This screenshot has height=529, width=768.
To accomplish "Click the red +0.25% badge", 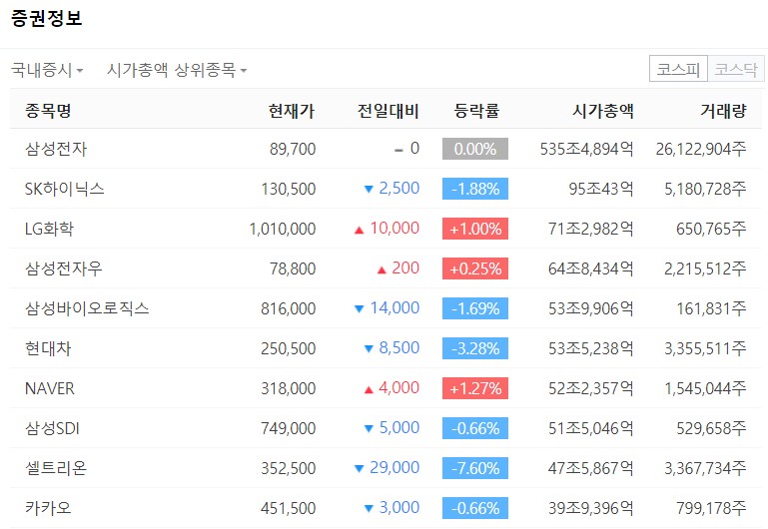I will coord(475,268).
